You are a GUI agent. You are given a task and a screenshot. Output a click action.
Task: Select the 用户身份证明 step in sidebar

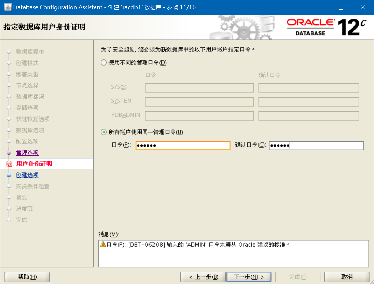tap(34, 164)
